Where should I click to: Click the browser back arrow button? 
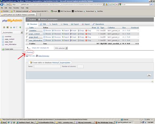[x=2, y=5]
